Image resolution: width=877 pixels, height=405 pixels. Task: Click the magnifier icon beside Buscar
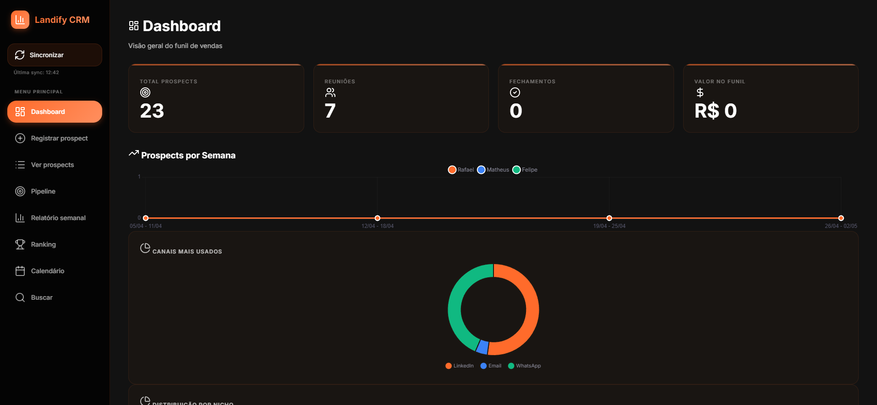coord(20,297)
